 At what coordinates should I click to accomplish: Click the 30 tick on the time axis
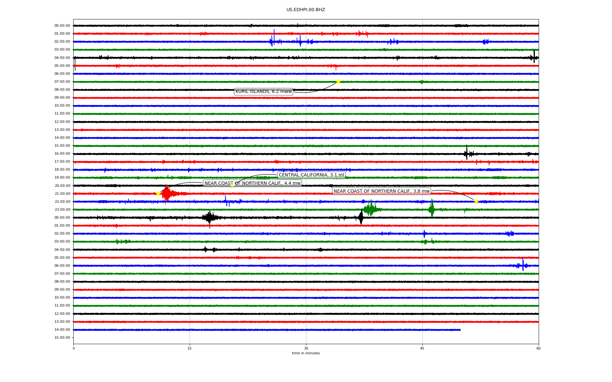tap(306, 348)
